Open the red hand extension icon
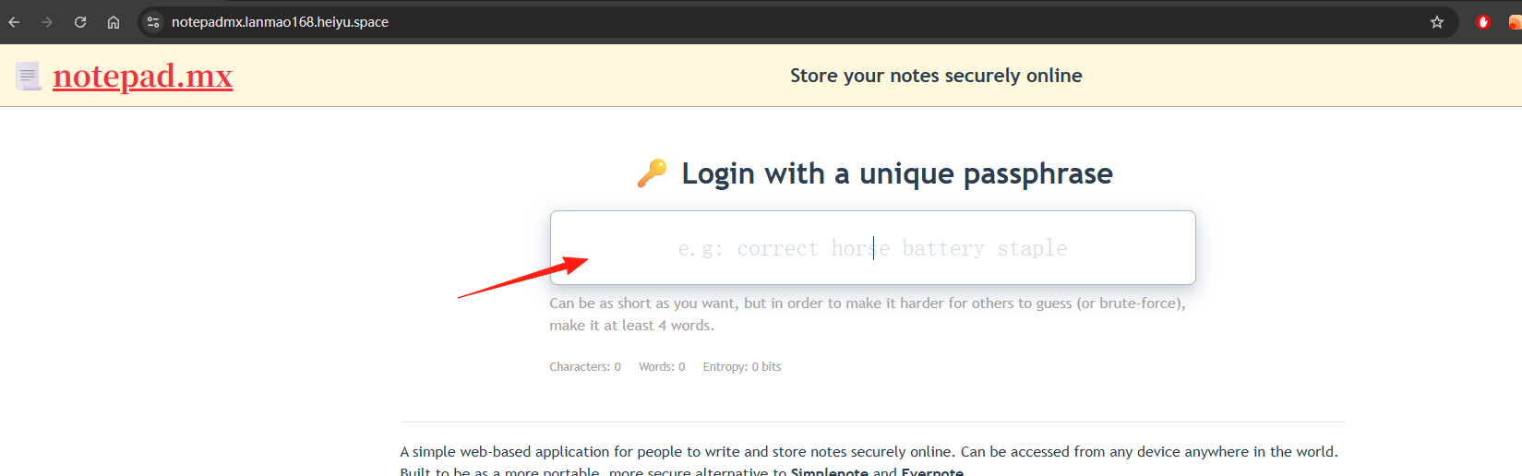 1483,22
